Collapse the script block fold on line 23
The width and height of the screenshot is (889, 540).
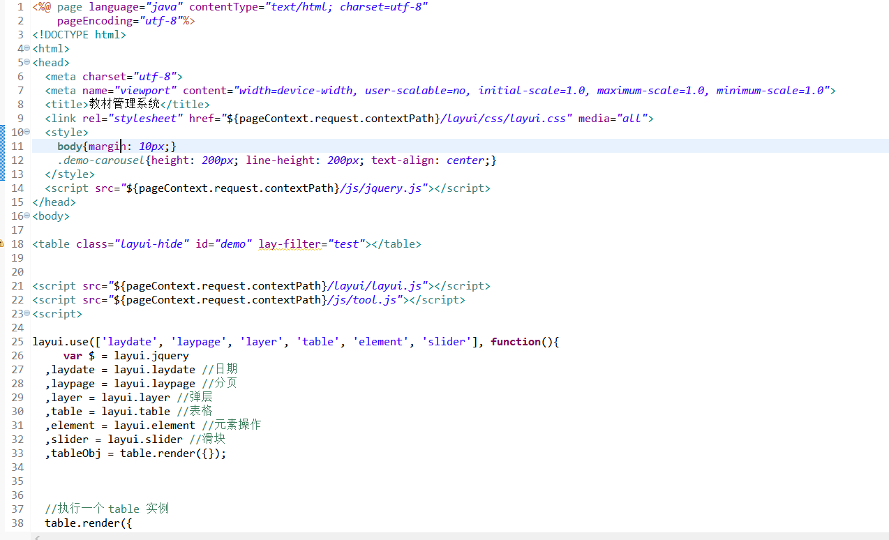(27, 313)
